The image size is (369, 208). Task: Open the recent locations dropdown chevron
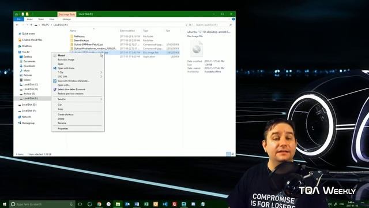pos(27,25)
